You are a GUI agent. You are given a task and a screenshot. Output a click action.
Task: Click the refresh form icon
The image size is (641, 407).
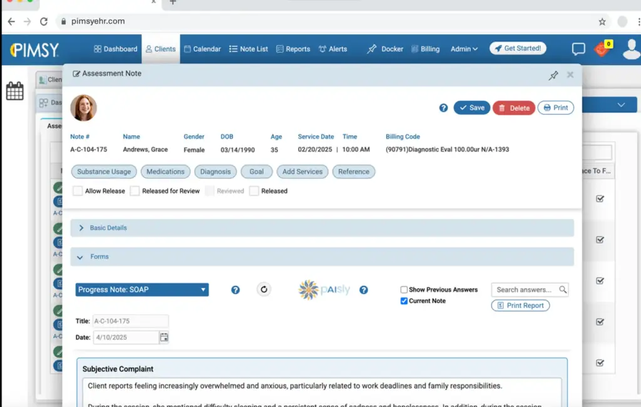[264, 290]
